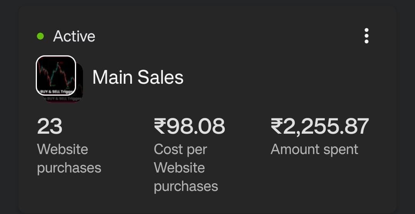Tap the BUY & SELL Trigger thumbnail caption
The width and height of the screenshot is (415, 214).
point(56,91)
